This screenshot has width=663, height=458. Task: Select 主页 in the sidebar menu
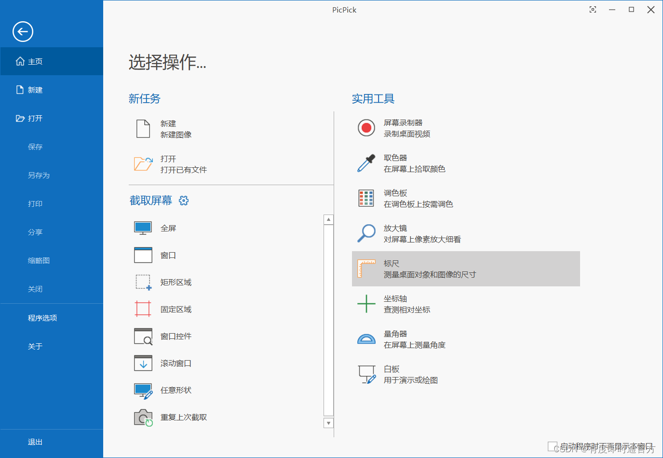[x=52, y=61]
